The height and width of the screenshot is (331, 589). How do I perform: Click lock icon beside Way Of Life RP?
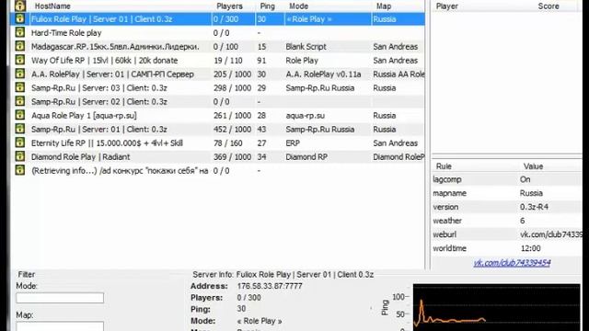pyautogui.click(x=20, y=60)
